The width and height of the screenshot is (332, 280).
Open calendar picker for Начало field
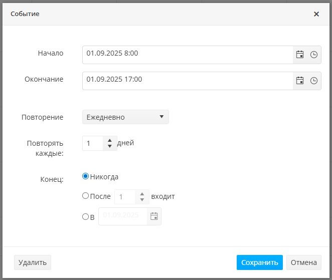click(x=300, y=55)
